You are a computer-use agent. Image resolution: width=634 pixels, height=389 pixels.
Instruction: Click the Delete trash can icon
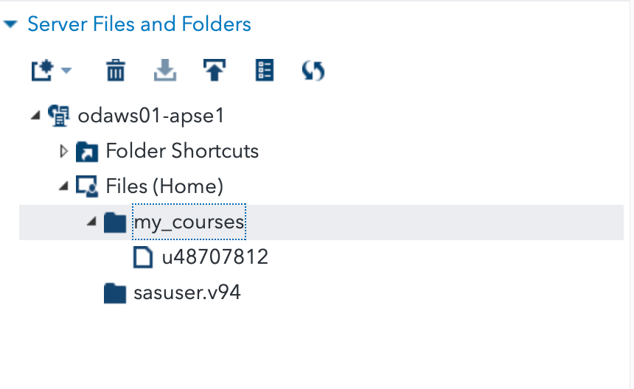116,71
